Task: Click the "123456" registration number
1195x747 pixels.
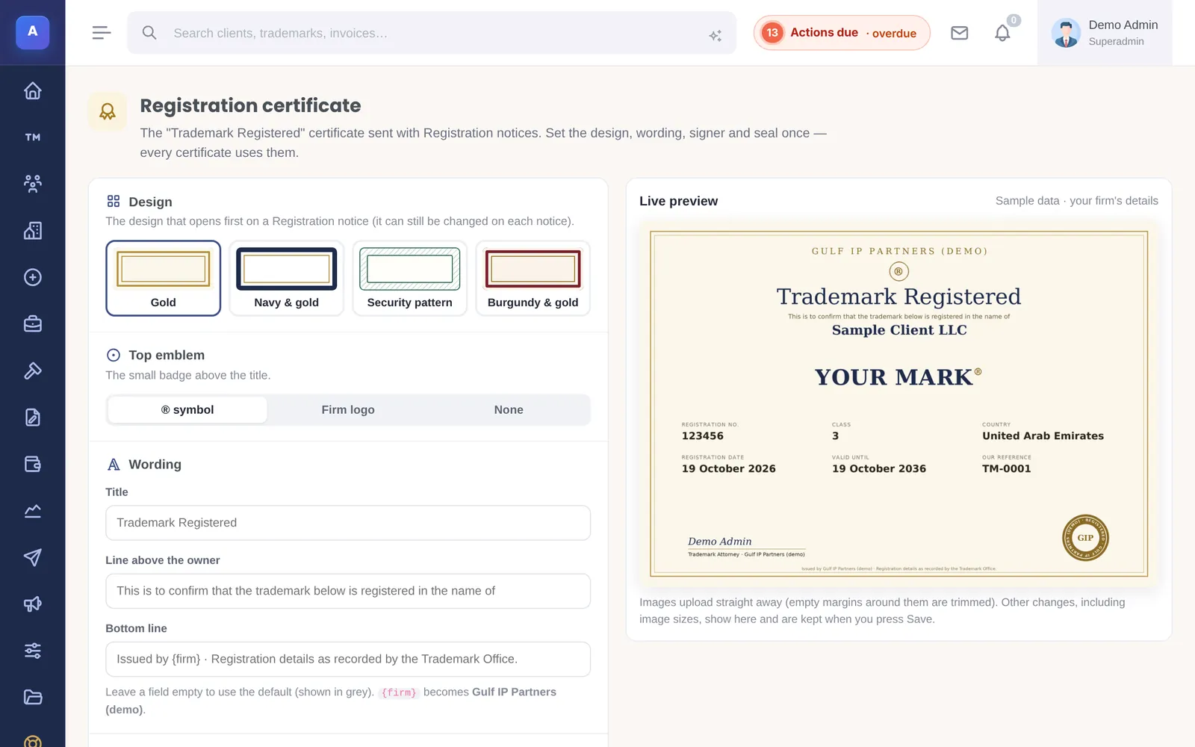Action: click(x=703, y=436)
